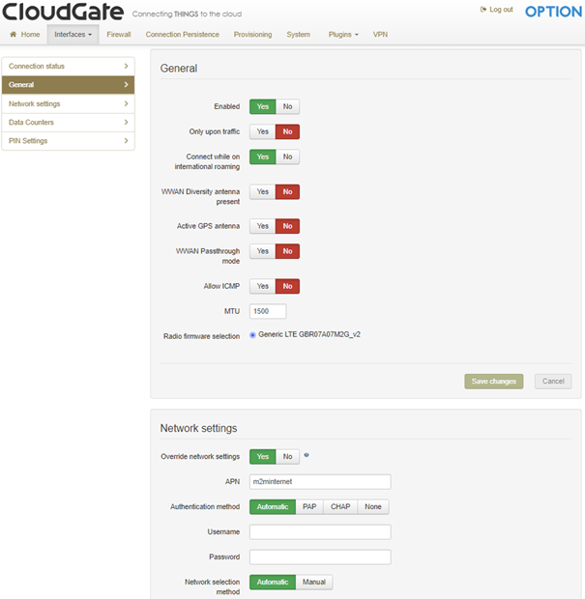Click the CloudGate logo
Image resolution: width=585 pixels, height=599 pixels.
(x=63, y=13)
